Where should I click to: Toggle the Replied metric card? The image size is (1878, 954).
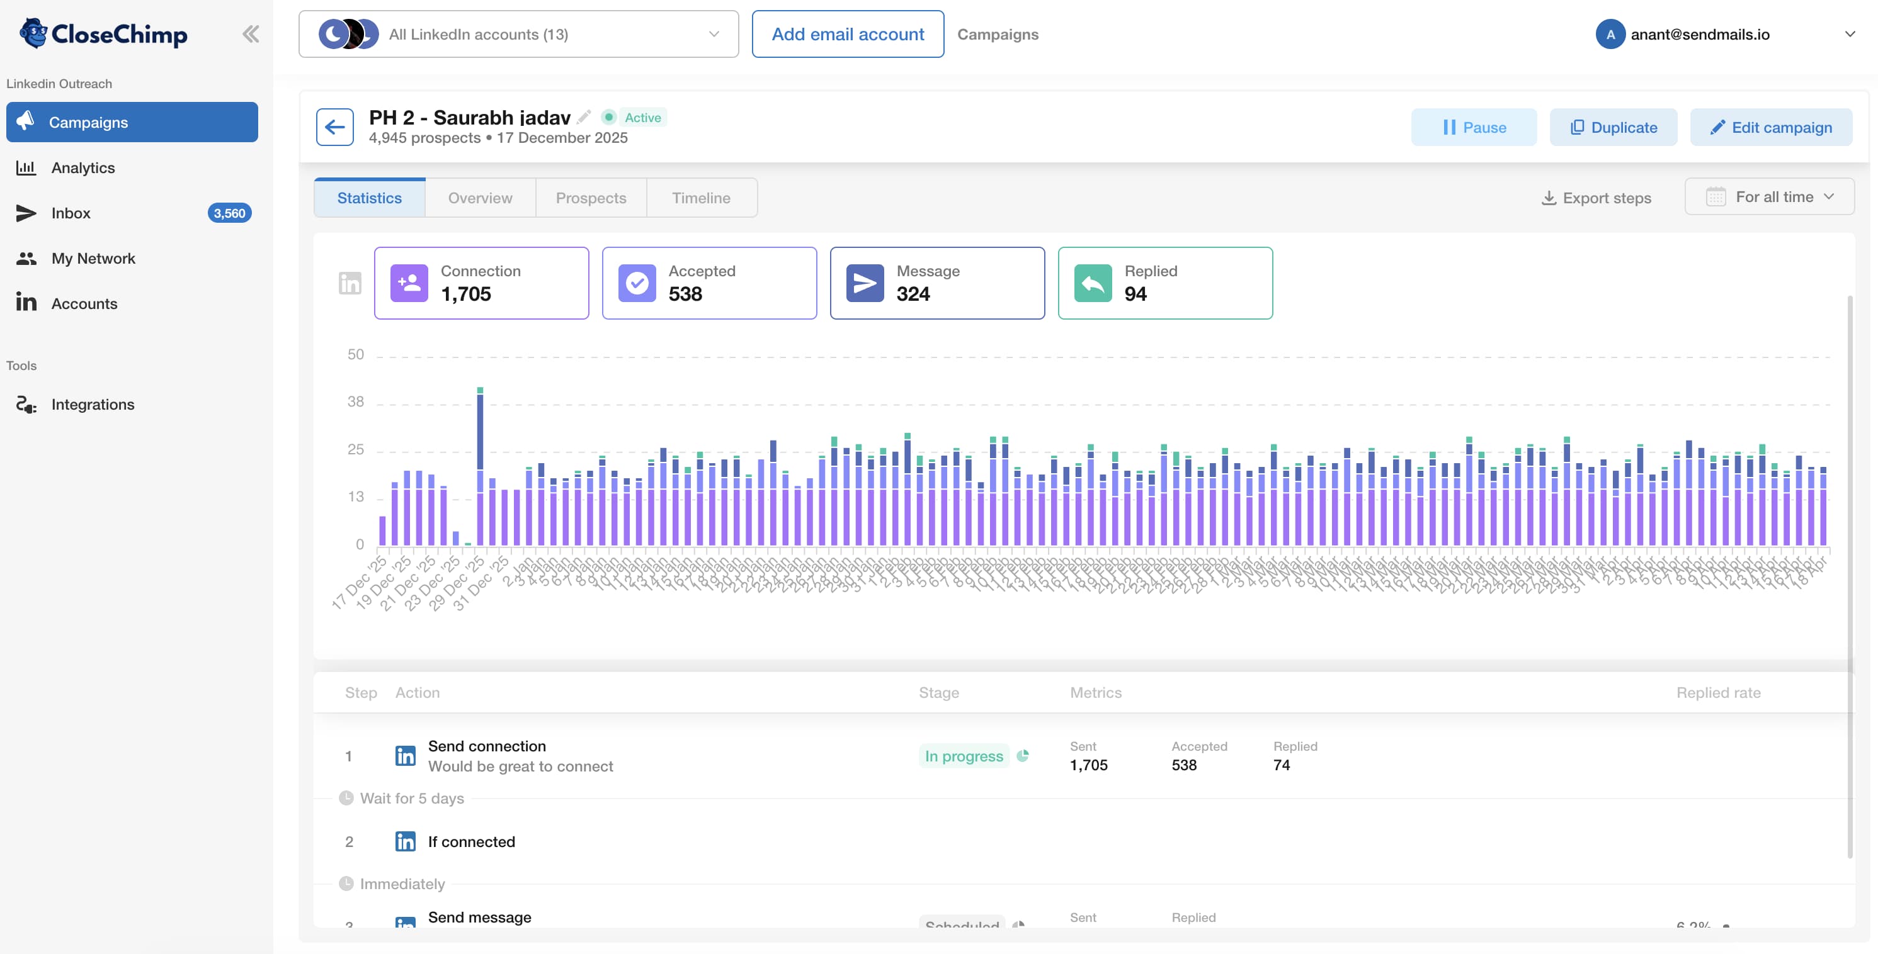tap(1164, 283)
